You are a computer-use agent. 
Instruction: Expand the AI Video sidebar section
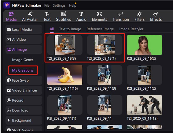(24, 39)
